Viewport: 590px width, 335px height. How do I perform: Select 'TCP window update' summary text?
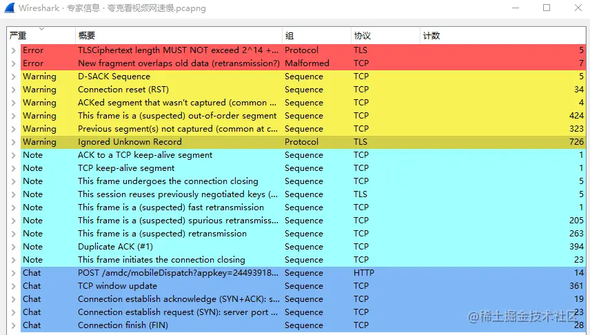pyautogui.click(x=117, y=286)
